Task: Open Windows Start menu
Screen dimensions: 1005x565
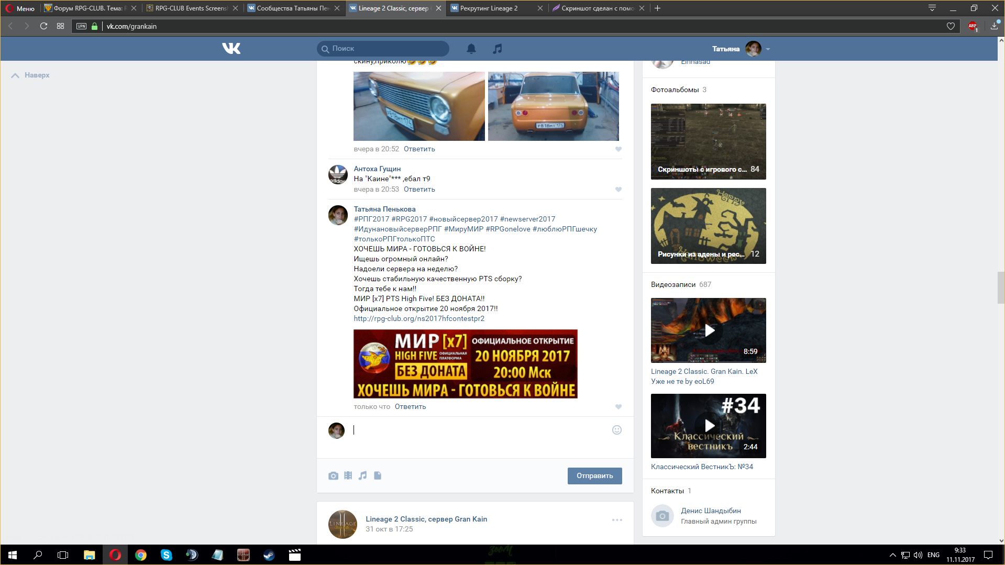Action: tap(13, 555)
